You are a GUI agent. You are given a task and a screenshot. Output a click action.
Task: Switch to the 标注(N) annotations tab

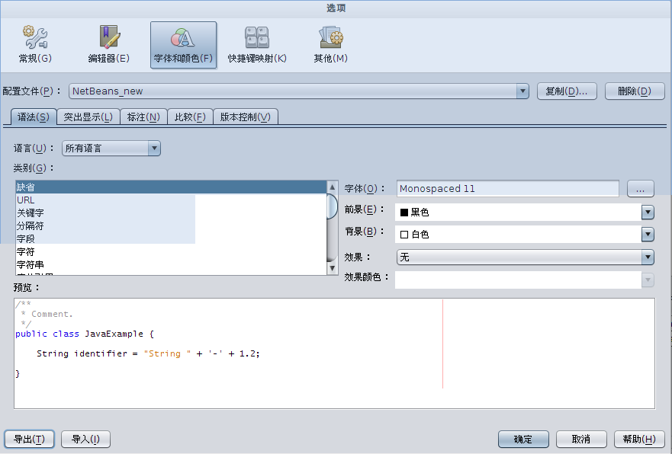pos(143,117)
